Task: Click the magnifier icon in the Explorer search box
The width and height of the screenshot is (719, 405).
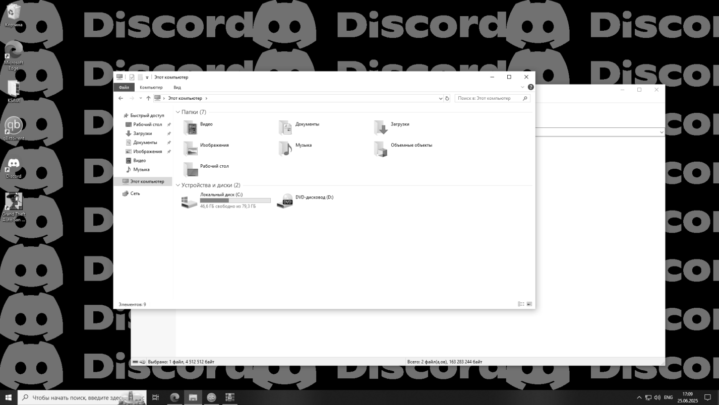Action: (x=525, y=98)
